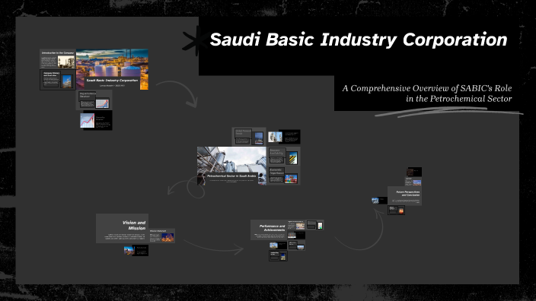Click the 'Performance and Achievements' heading text

click(x=272, y=228)
